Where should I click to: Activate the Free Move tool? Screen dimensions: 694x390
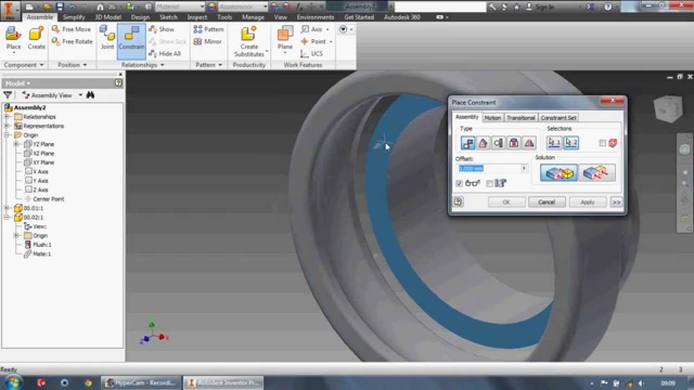[71, 29]
